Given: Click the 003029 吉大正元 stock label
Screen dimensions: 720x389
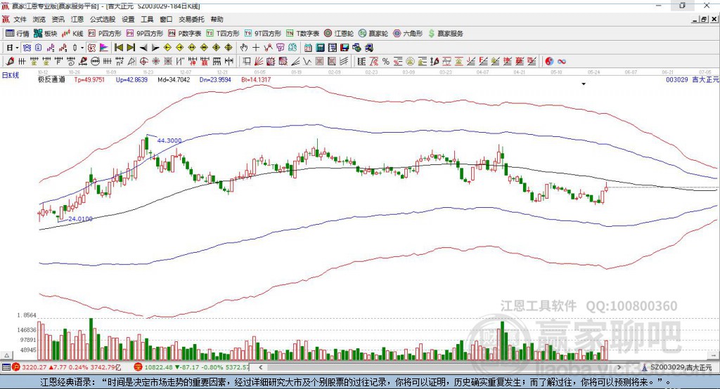Looking at the screenshot, I should coord(693,79).
